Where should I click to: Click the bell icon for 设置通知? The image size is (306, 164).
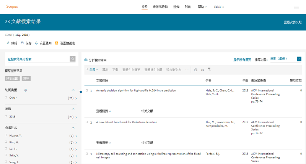tap(36, 43)
